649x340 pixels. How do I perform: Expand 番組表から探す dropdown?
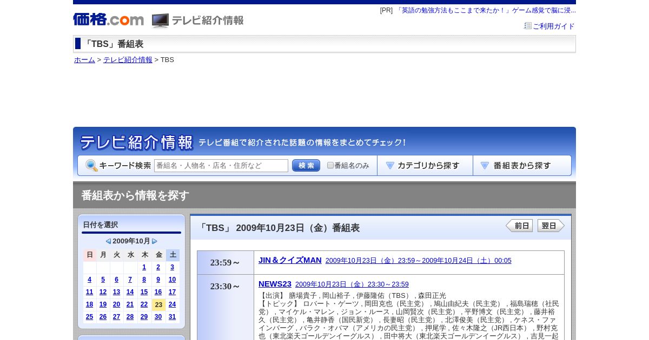click(522, 166)
